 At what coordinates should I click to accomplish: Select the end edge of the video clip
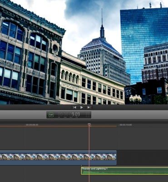pyautogui.click(x=116, y=157)
